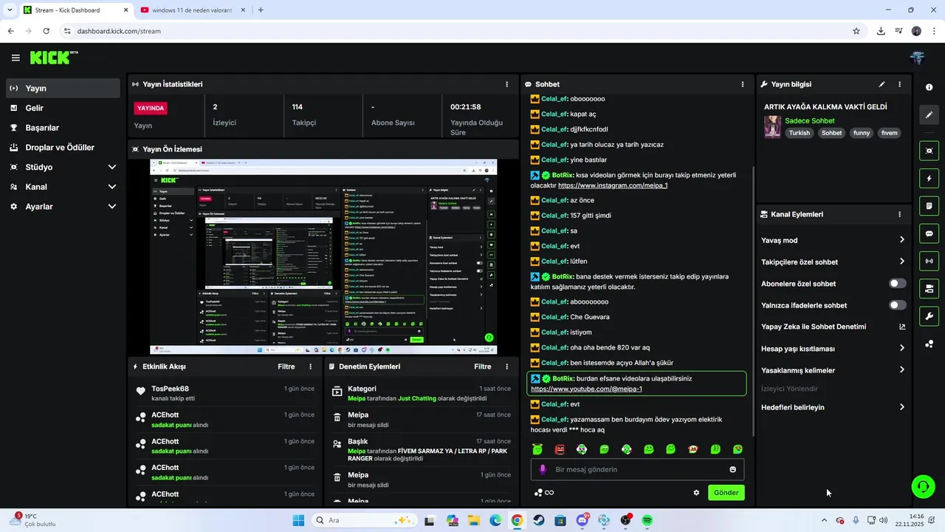The width and height of the screenshot is (945, 532).
Task: Toggle the chat bubble widget icon in right sidebar
Action: (929, 233)
